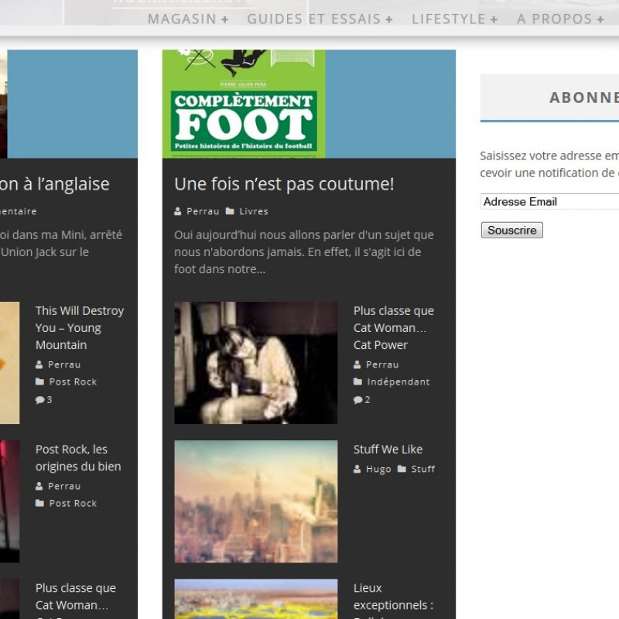
Task: Expand the GUIDES ET ESSAIS dropdown
Action: [x=320, y=19]
